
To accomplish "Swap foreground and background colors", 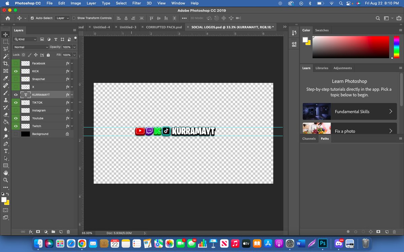I will [8, 194].
